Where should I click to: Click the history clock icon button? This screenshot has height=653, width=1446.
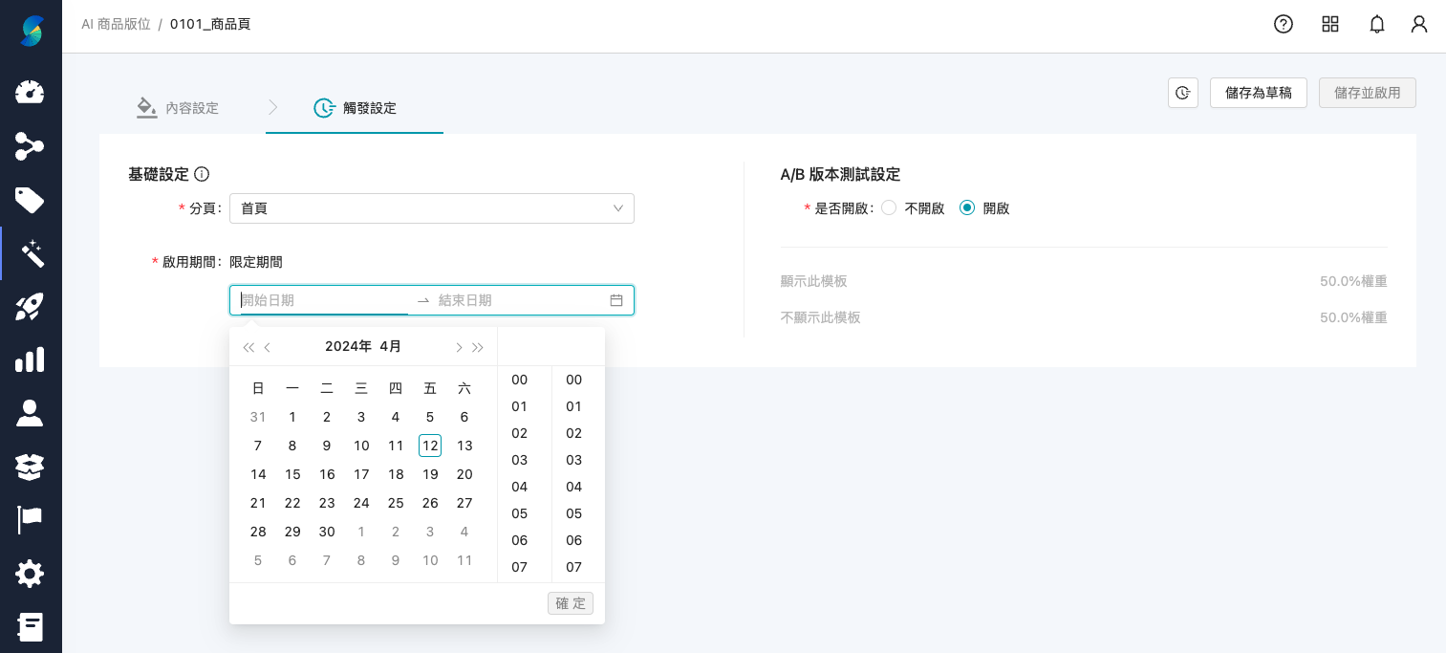pyautogui.click(x=1183, y=93)
